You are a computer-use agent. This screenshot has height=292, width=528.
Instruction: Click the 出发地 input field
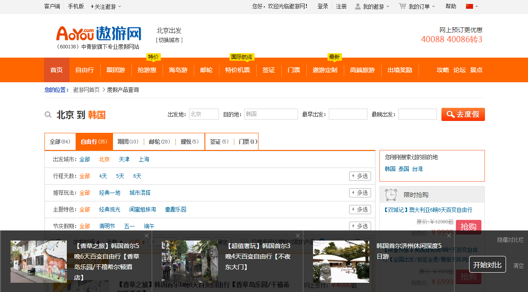coord(204,114)
